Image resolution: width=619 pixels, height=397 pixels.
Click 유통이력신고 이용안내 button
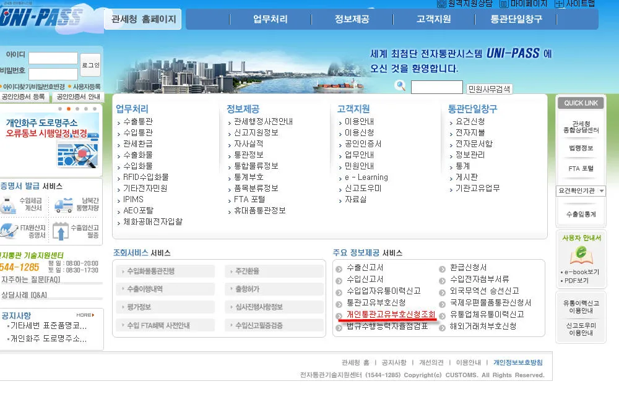[x=581, y=307]
